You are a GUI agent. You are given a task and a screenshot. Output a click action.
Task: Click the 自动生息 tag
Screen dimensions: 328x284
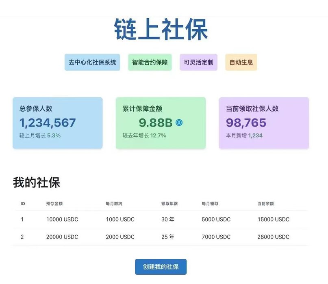pyautogui.click(x=241, y=62)
